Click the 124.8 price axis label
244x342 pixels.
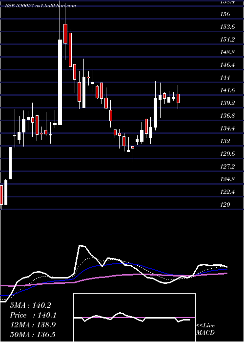tap(227, 179)
